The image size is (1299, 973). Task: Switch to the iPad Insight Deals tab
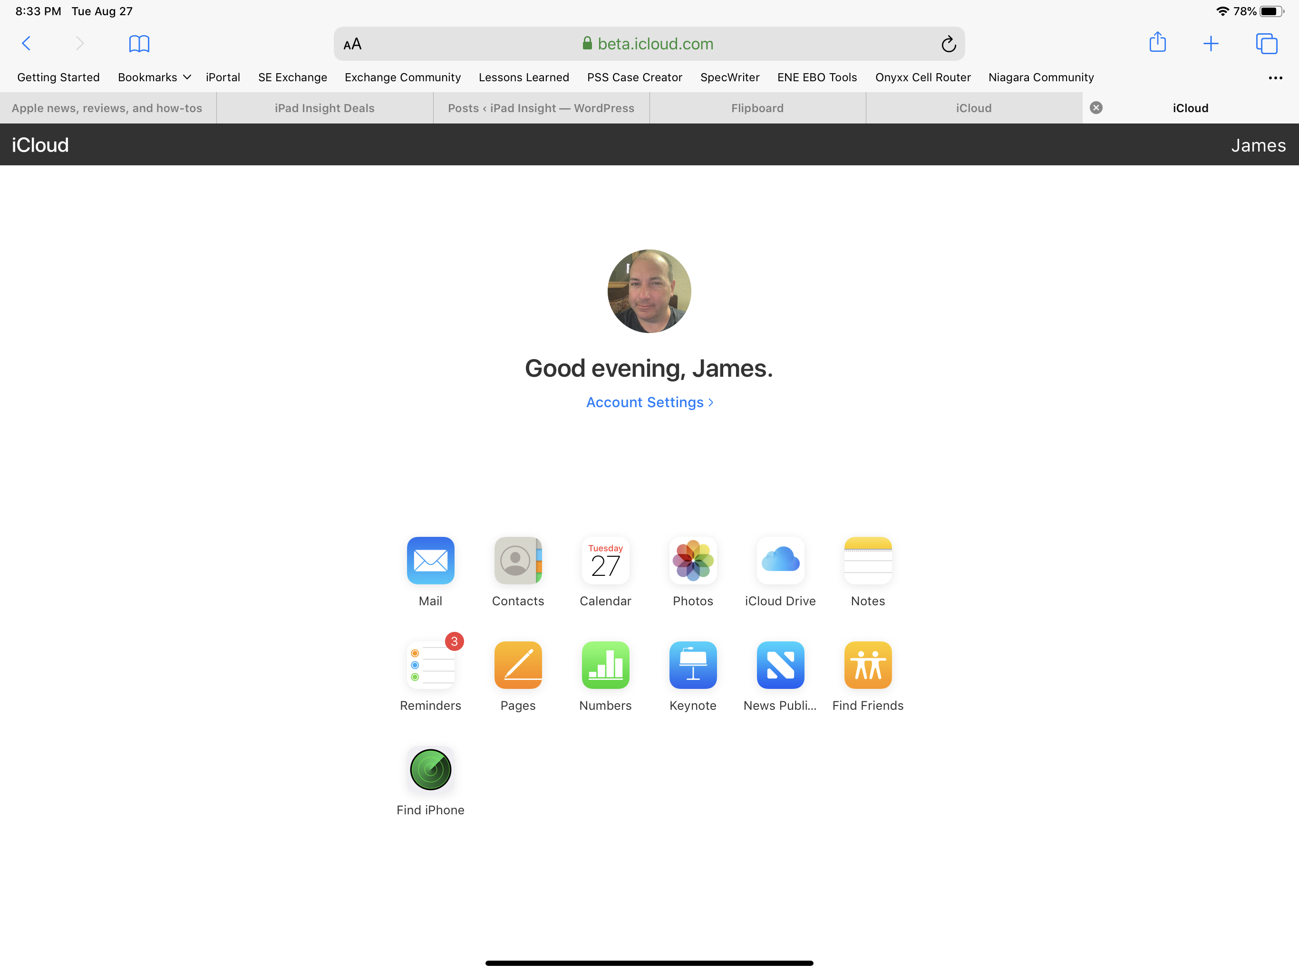(x=324, y=107)
